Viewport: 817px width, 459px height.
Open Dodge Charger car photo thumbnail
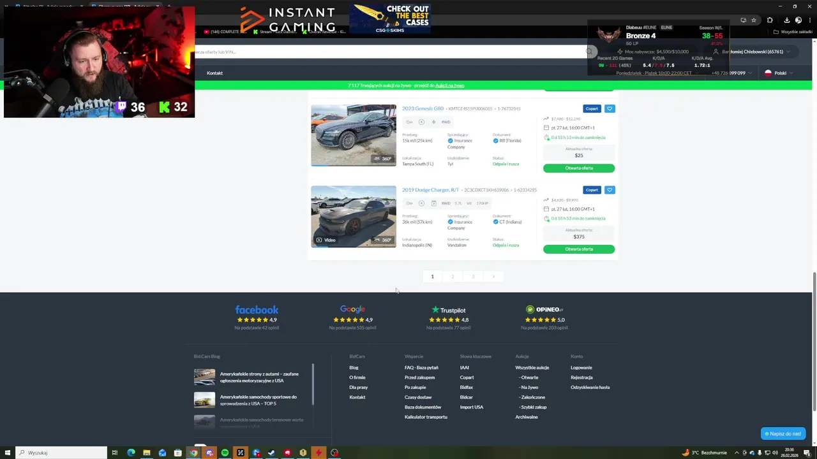tap(354, 217)
